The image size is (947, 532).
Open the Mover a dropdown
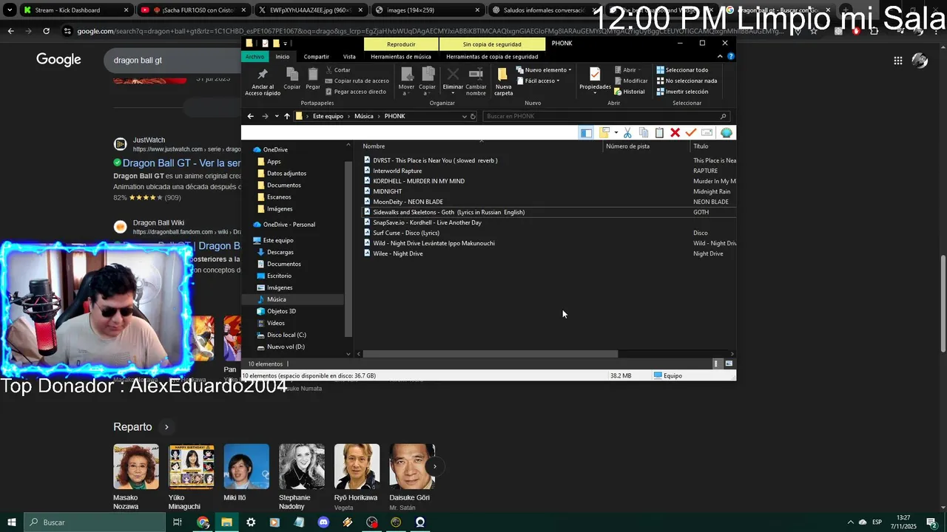tap(406, 81)
